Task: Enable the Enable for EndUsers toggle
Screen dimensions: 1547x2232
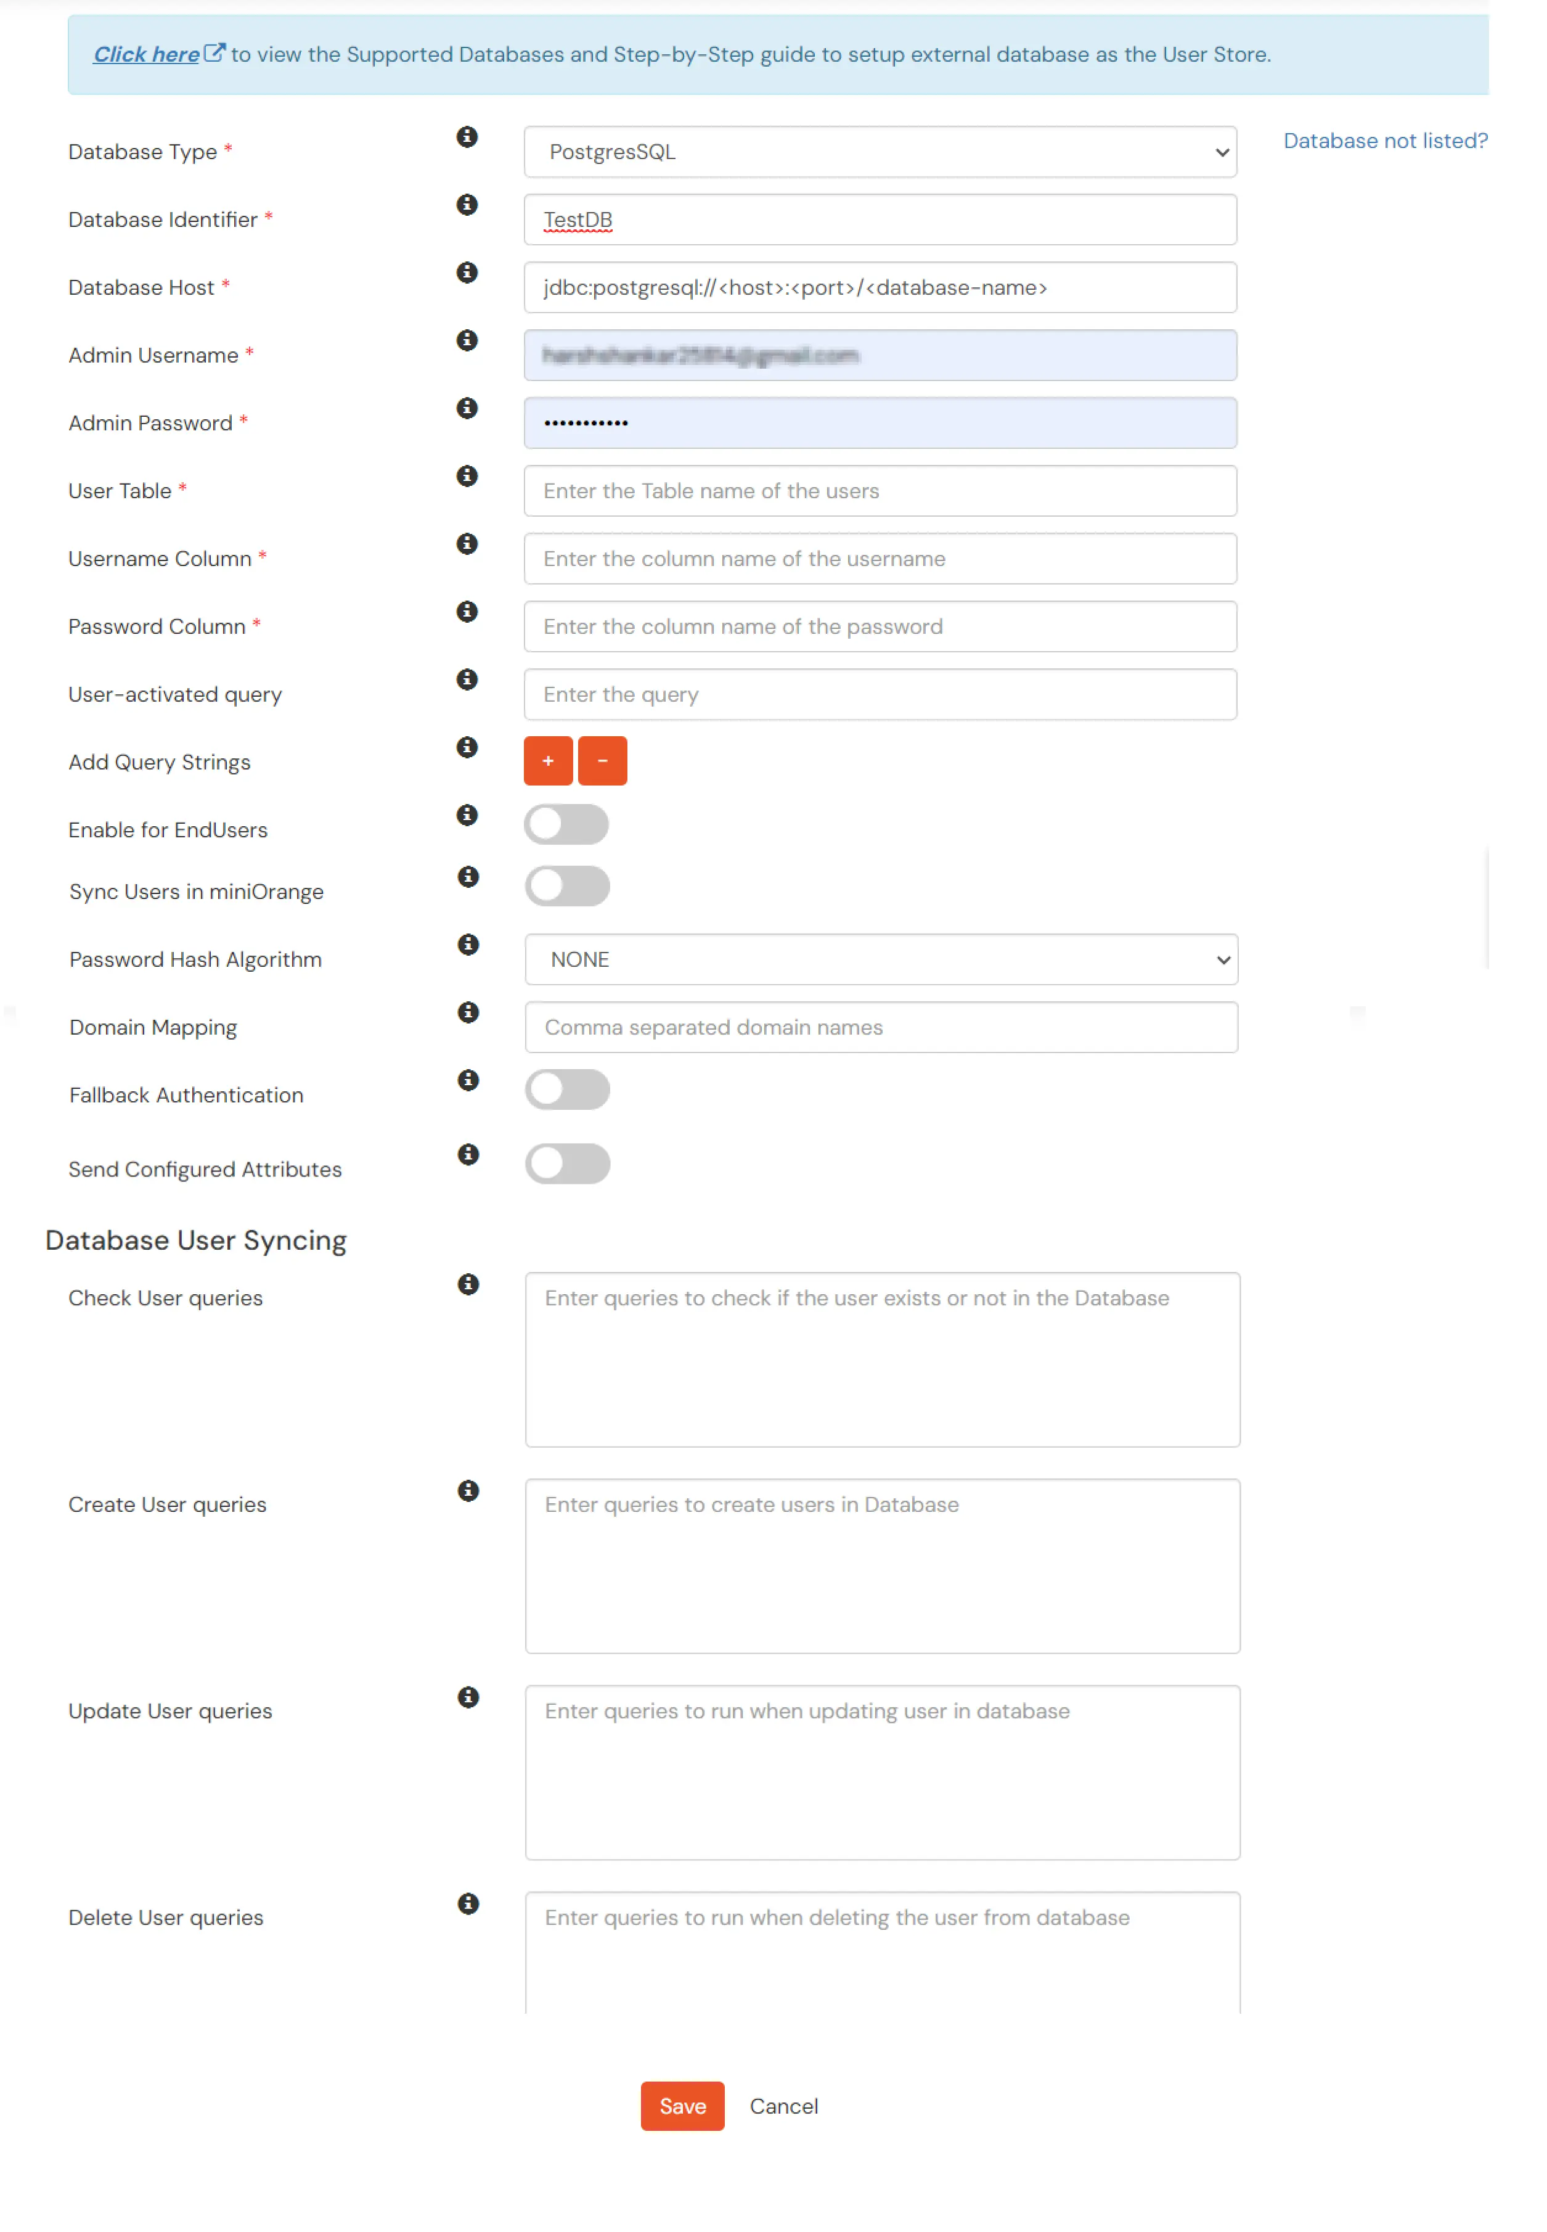Action: click(x=567, y=824)
